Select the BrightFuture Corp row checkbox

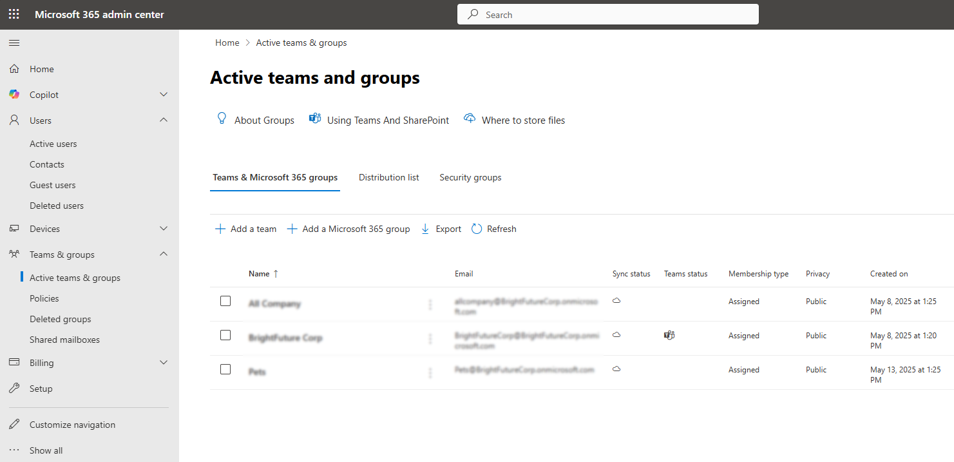tap(225, 334)
